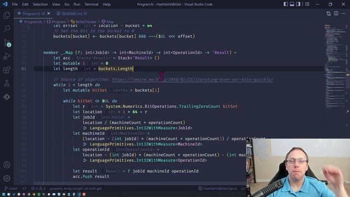This screenshot has width=350, height=197.
Task: Open the Testing flask view
Action: point(7,83)
